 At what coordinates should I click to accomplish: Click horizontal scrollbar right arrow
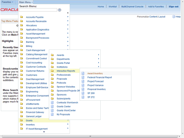pyautogui.click(x=179, y=137)
